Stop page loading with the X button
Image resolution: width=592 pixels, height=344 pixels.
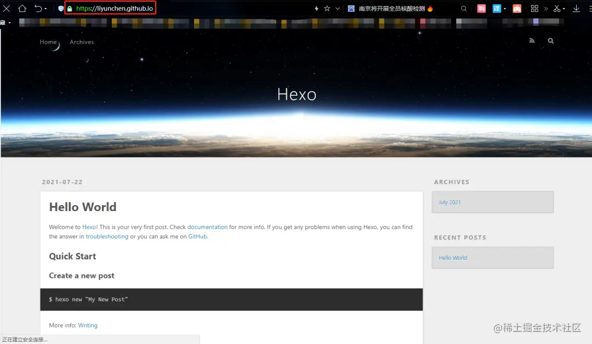tap(7, 8)
